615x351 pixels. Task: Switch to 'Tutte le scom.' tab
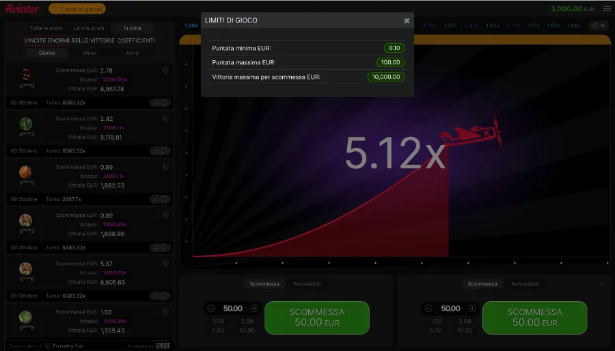[x=48, y=28]
